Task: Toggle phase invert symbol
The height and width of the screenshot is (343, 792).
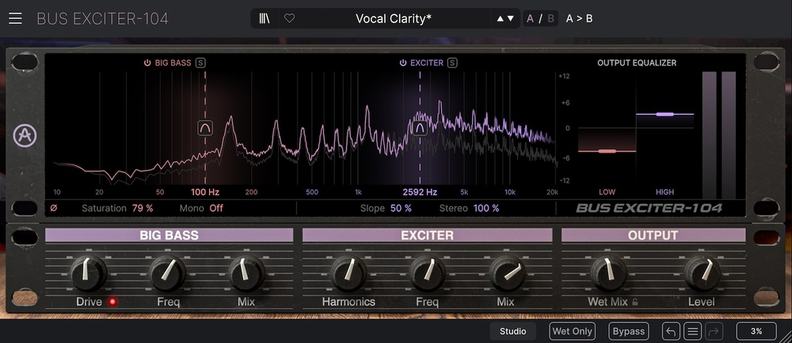Action: [x=54, y=208]
